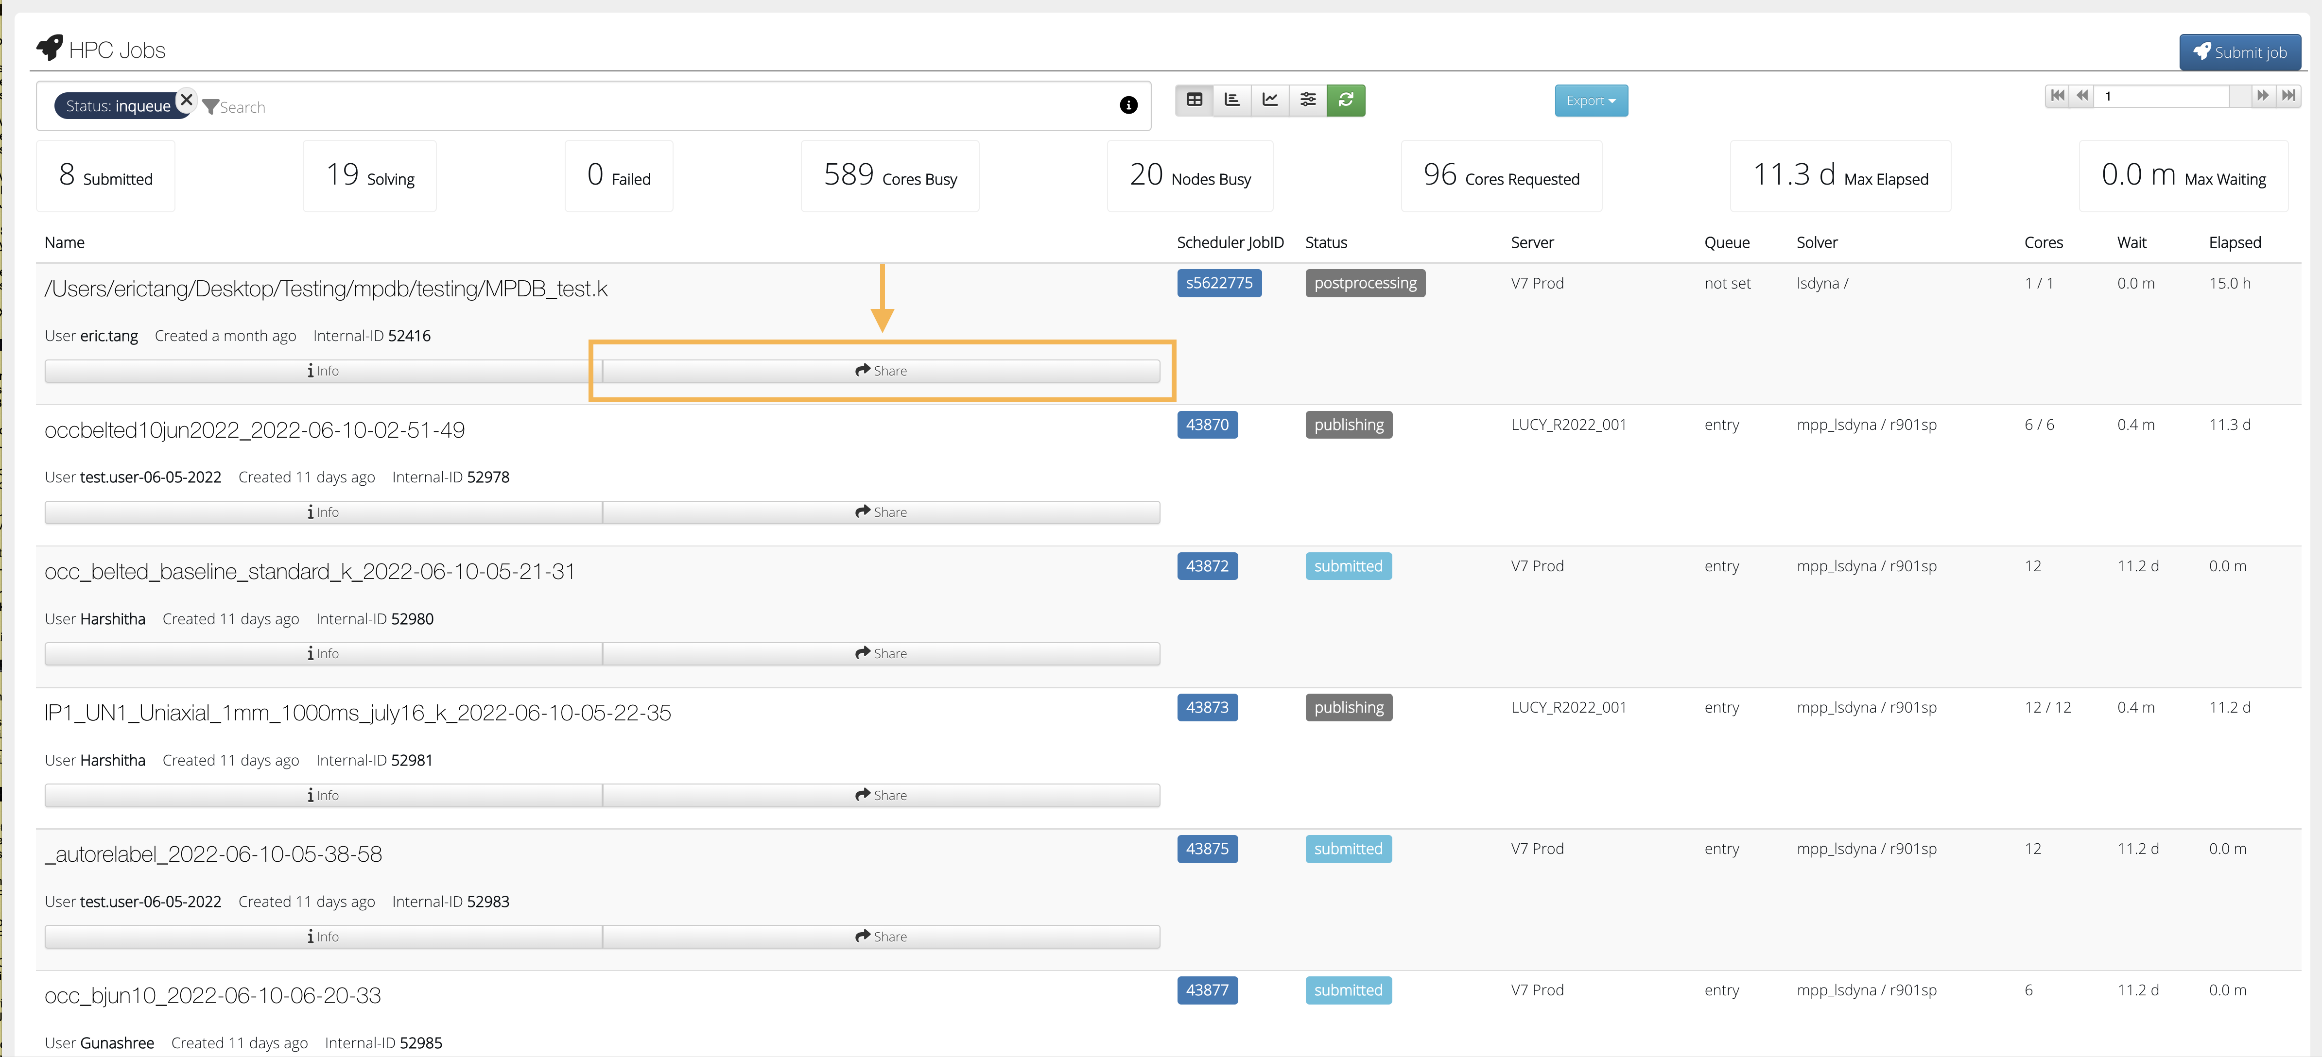This screenshot has width=2322, height=1057.
Task: Open the Export dropdown
Action: point(1590,101)
